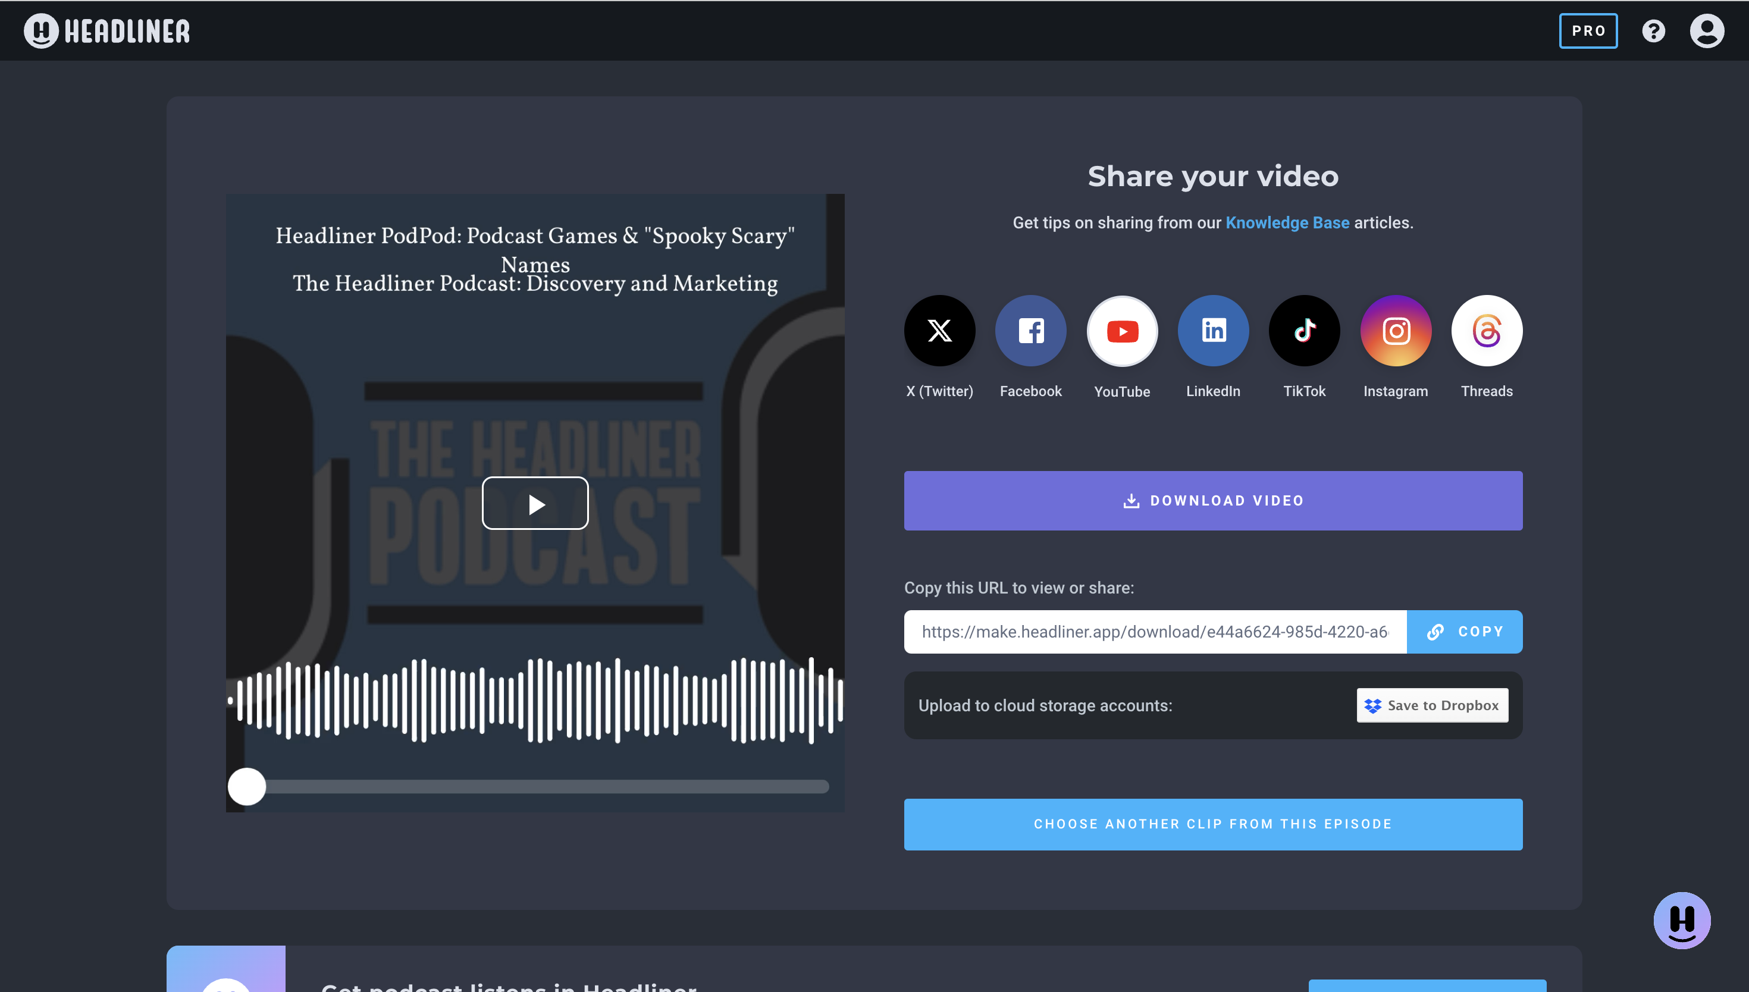Share video to LinkedIn
The width and height of the screenshot is (1749, 992).
[1213, 331]
